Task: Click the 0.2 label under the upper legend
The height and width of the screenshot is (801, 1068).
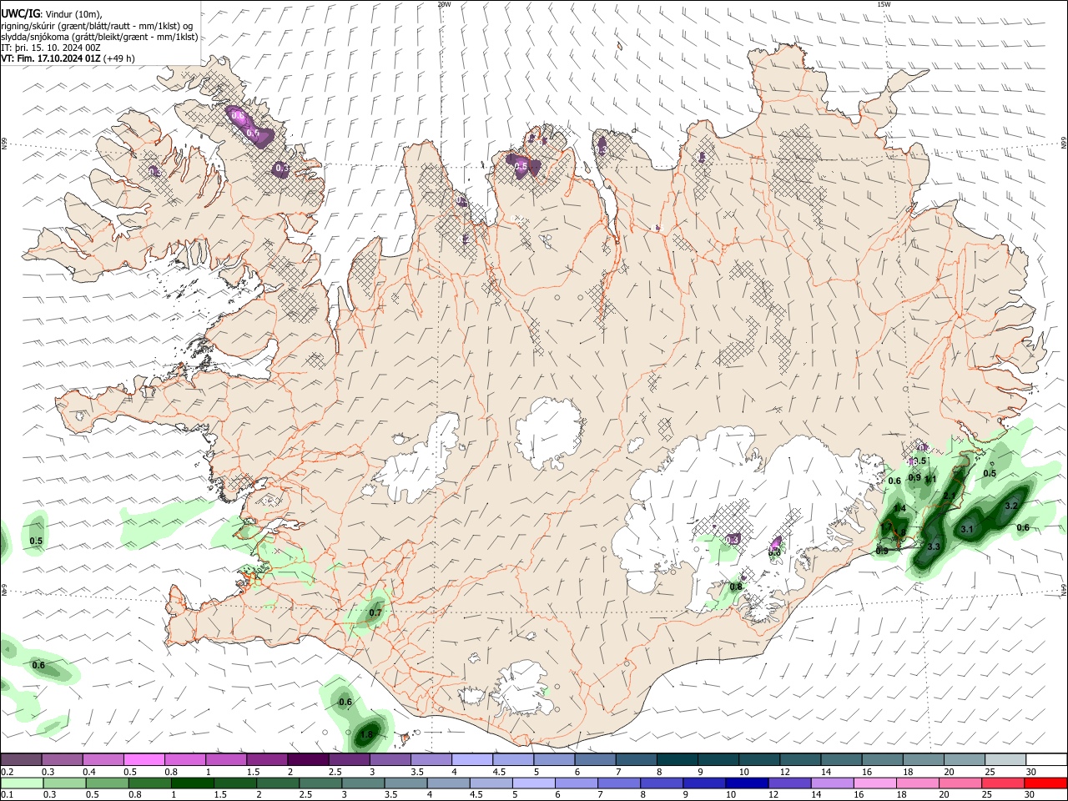Action: pyautogui.click(x=6, y=772)
